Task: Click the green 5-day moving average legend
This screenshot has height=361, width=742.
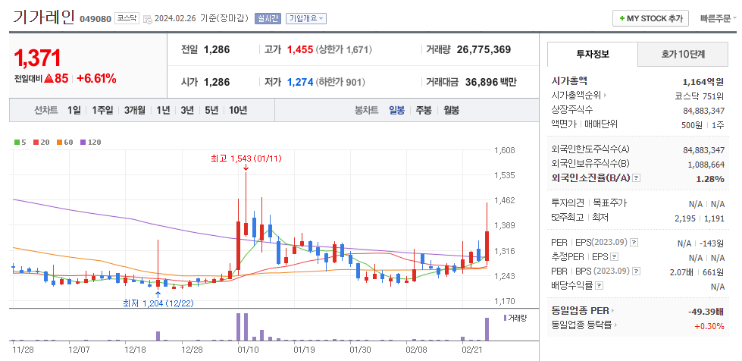Action: (18, 142)
